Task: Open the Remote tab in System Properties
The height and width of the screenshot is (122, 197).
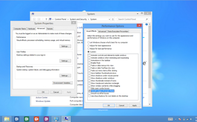Action: (x=50, y=29)
